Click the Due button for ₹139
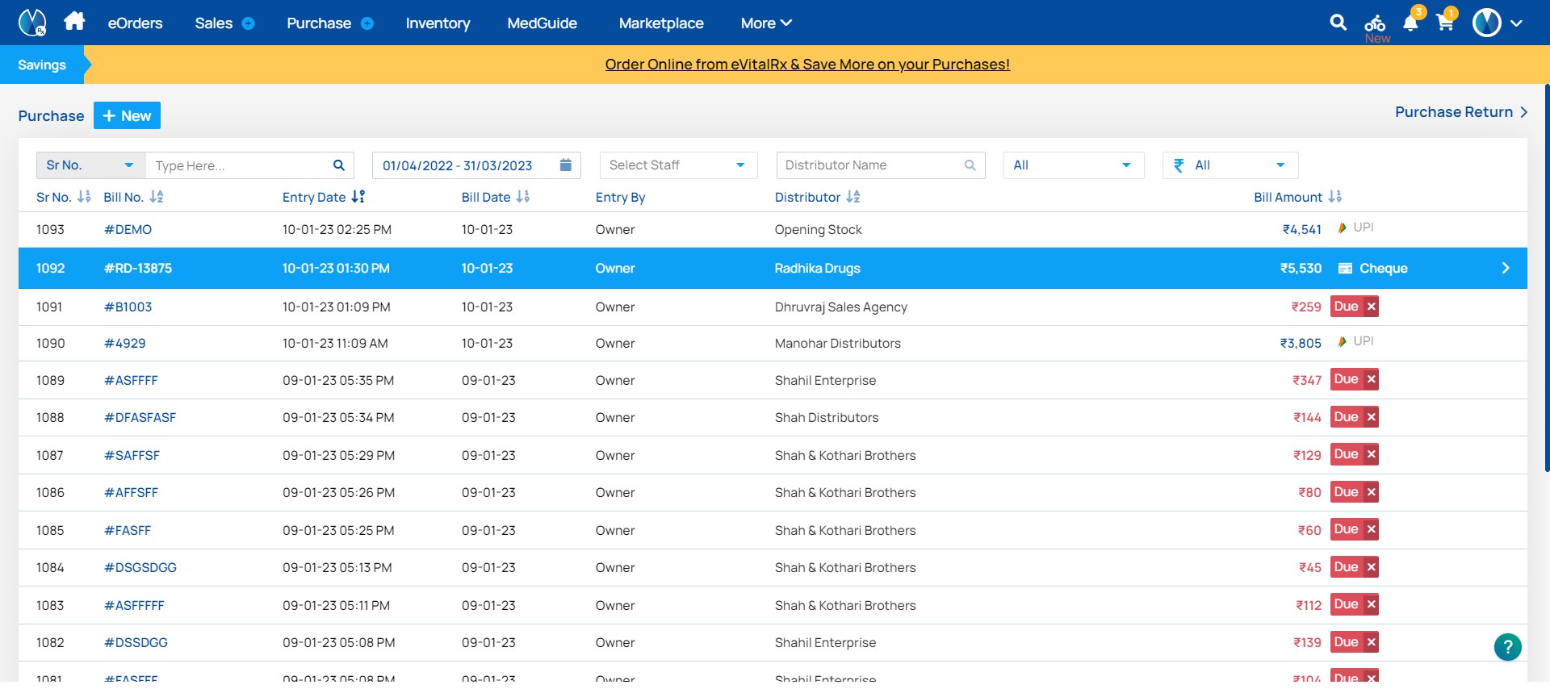 1347,642
